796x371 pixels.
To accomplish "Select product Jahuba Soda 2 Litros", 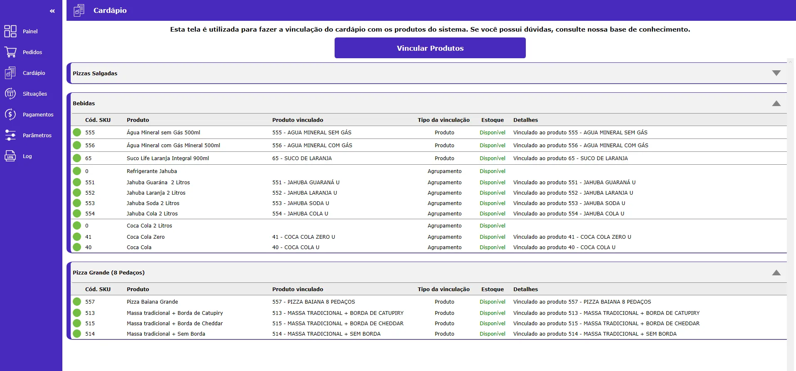I will tap(153, 203).
